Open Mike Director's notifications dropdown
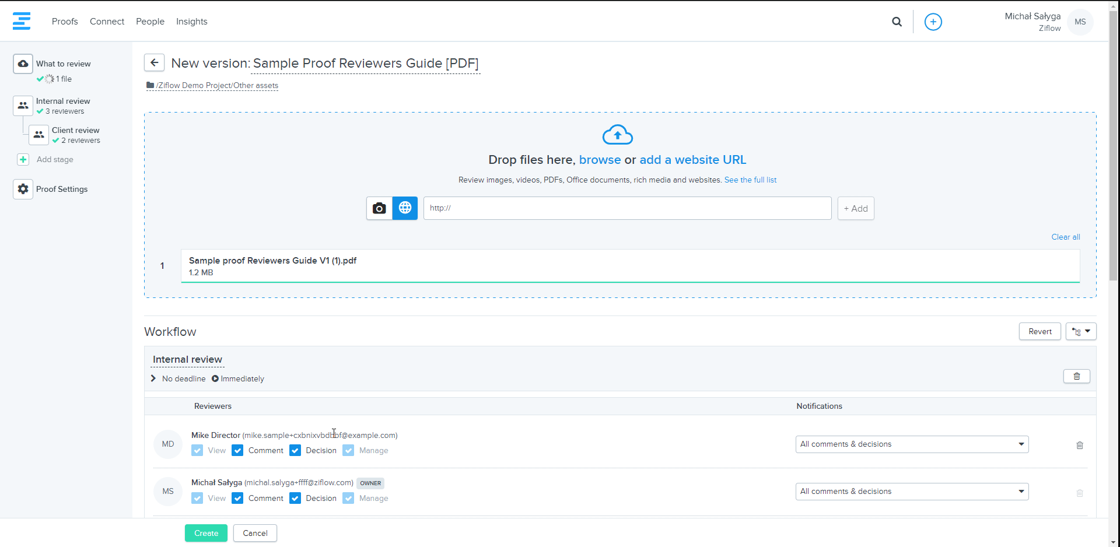This screenshot has width=1120, height=547. click(911, 444)
